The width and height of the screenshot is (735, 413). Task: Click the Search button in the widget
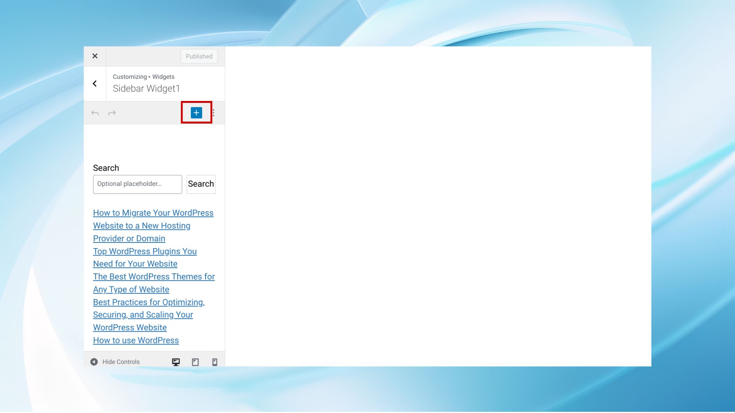tap(201, 184)
